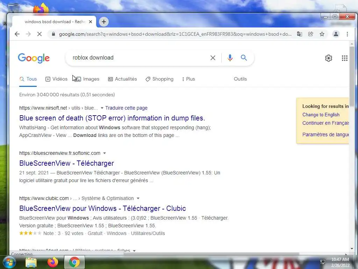Expand nirsoft.net result dropdown arrow

102,108
